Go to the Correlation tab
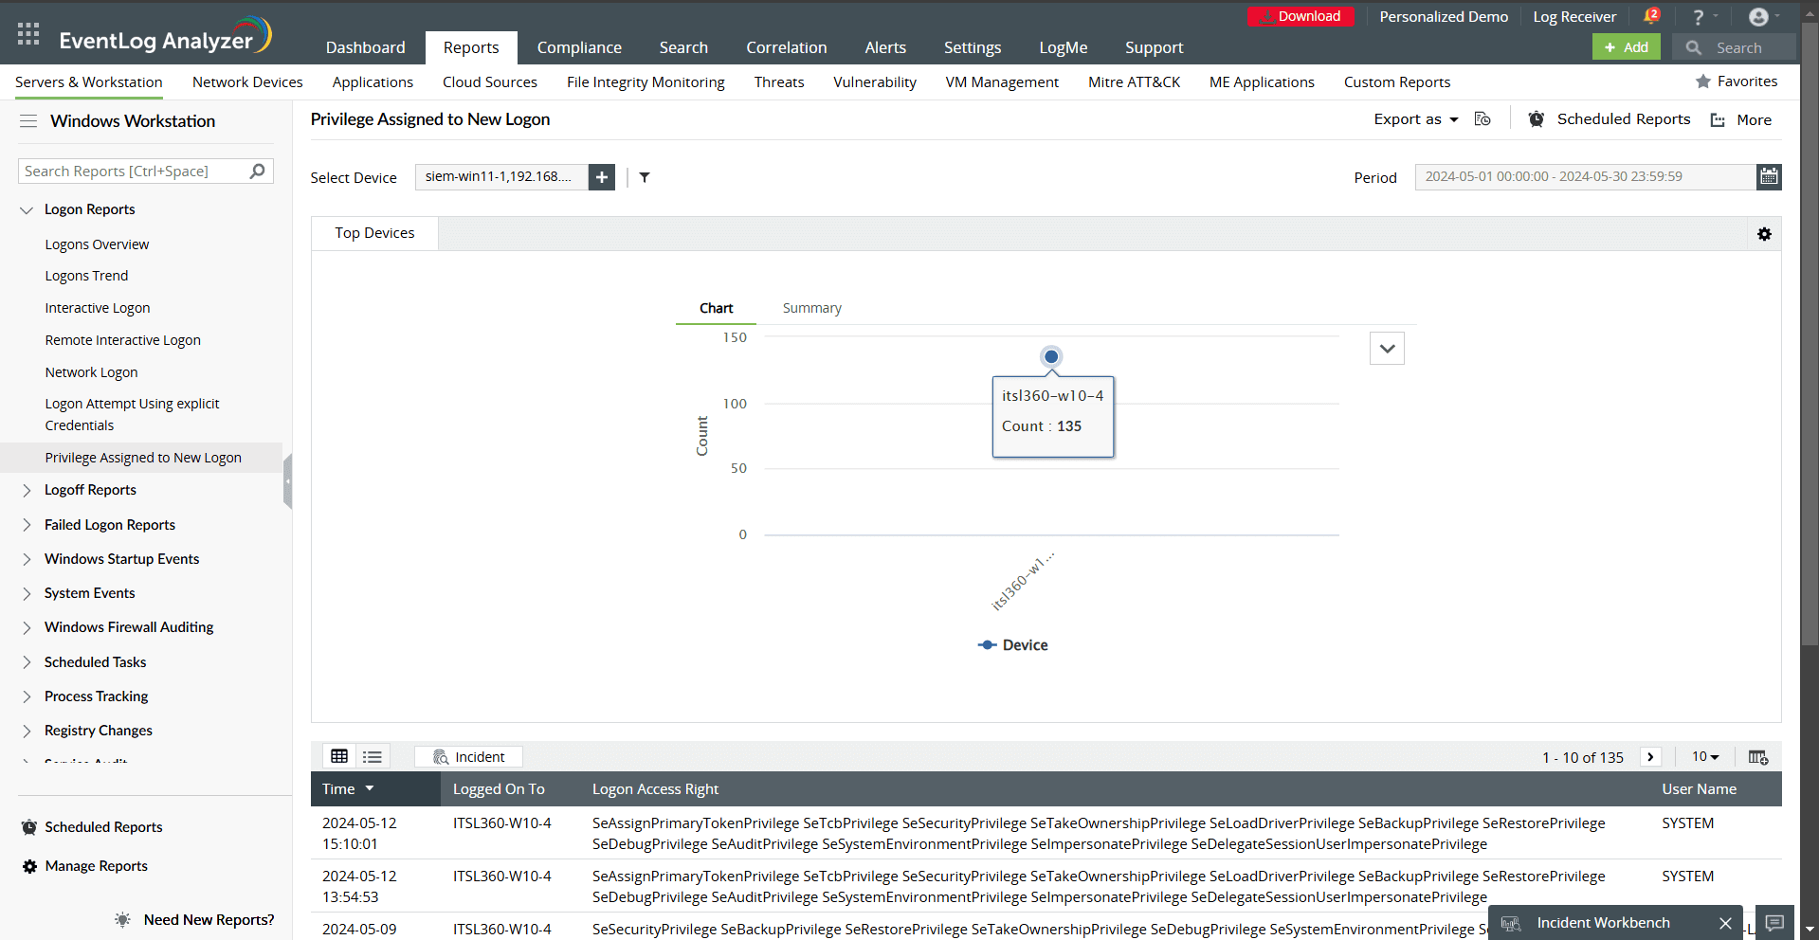 click(x=786, y=47)
